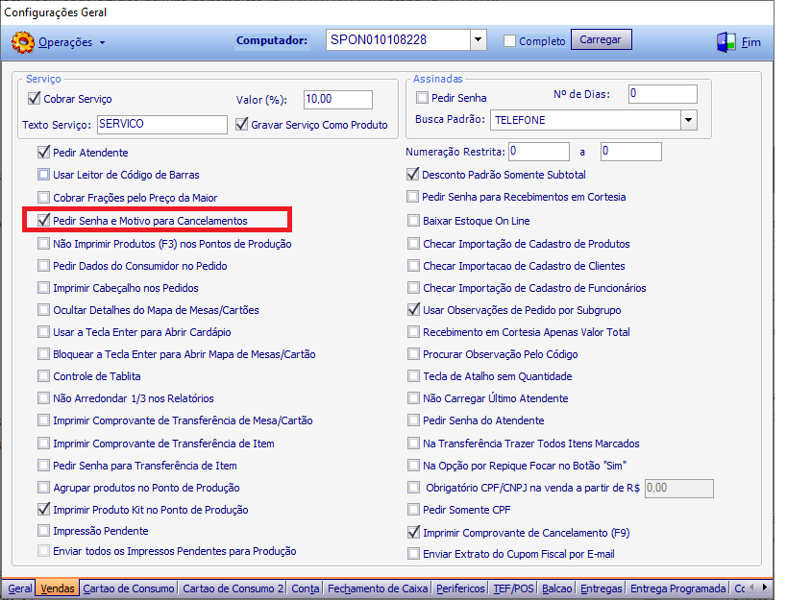Open the Busca Padrão dropdown arrow
Image resolution: width=787 pixels, height=600 pixels.
(689, 120)
